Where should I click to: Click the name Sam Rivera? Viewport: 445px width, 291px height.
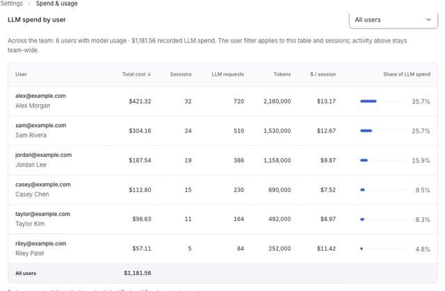(31, 135)
